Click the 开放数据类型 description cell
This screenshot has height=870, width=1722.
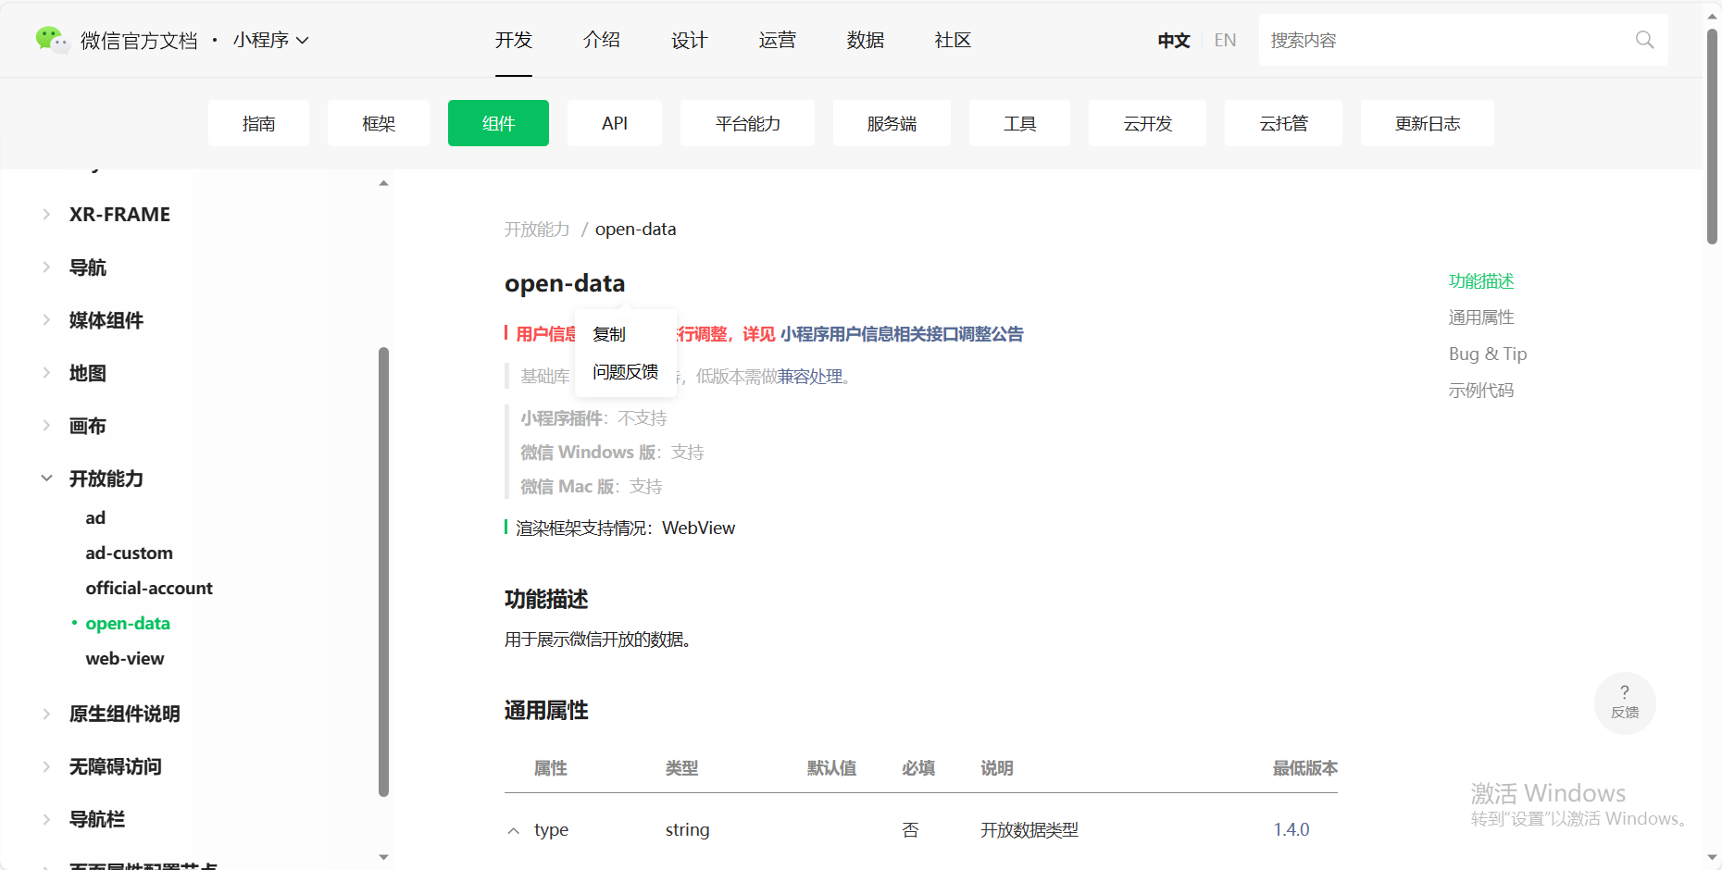click(1029, 830)
